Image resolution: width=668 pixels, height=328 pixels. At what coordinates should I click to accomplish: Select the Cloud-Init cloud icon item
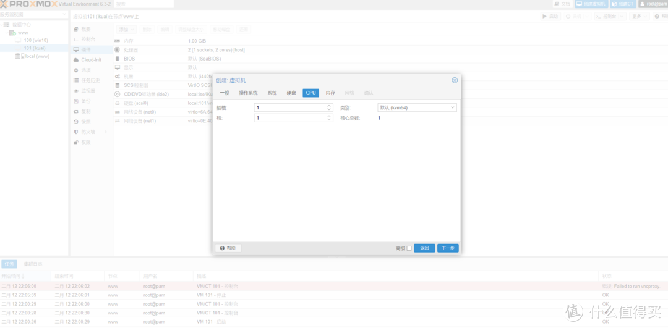point(90,60)
